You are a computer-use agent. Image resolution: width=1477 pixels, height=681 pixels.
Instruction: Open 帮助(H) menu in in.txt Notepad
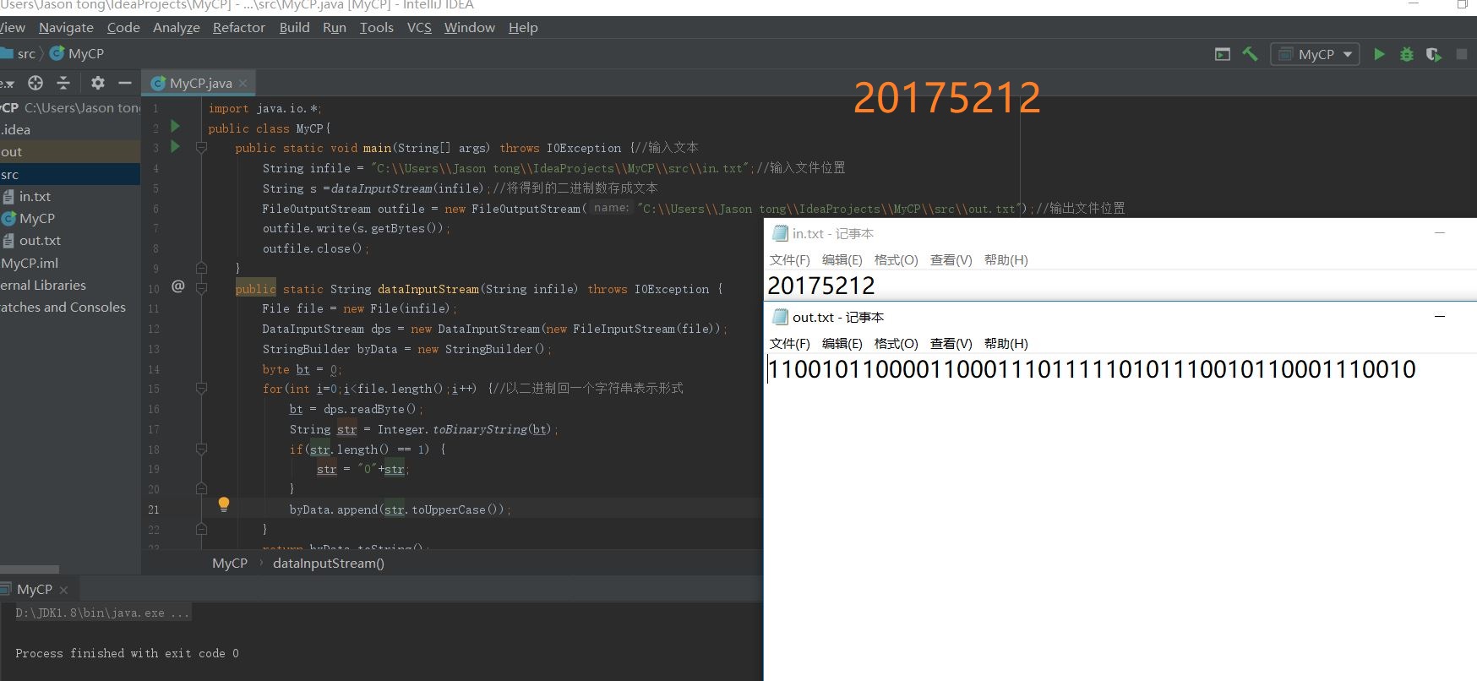[1006, 260]
